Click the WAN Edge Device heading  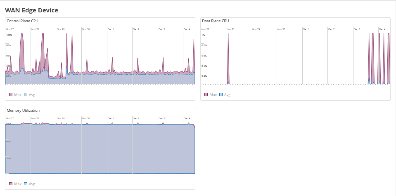coord(31,10)
